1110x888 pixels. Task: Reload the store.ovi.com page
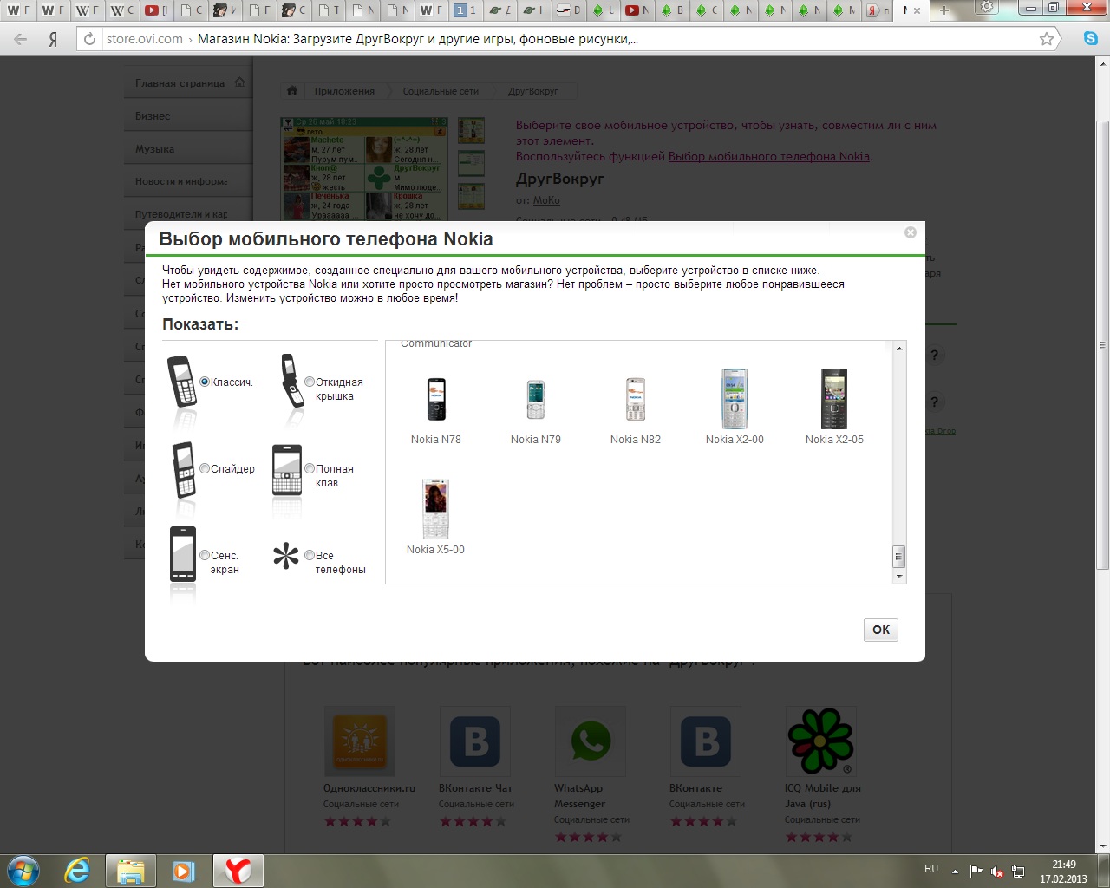coord(89,39)
